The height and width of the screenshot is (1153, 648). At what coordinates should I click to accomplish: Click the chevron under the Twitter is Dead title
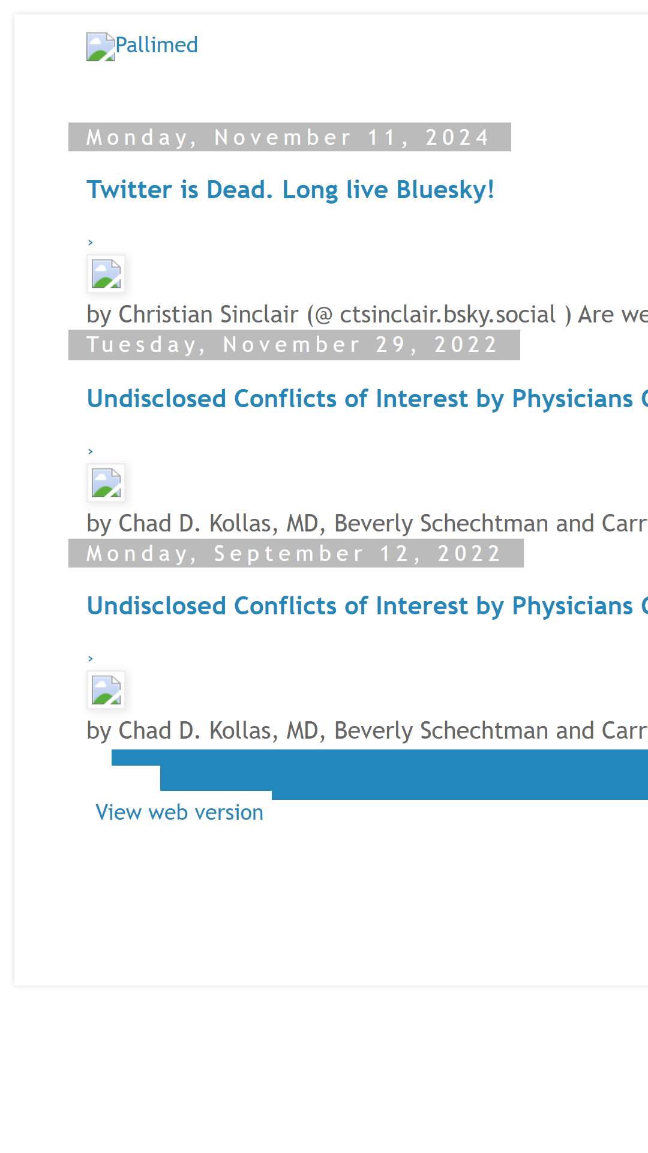pyautogui.click(x=90, y=243)
